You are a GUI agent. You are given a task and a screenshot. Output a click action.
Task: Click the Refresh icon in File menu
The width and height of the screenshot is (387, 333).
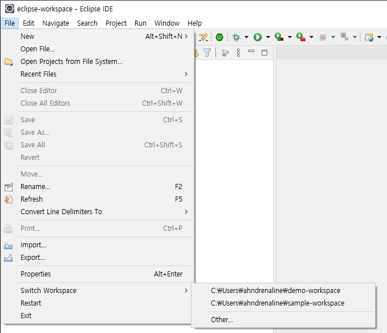click(x=9, y=199)
